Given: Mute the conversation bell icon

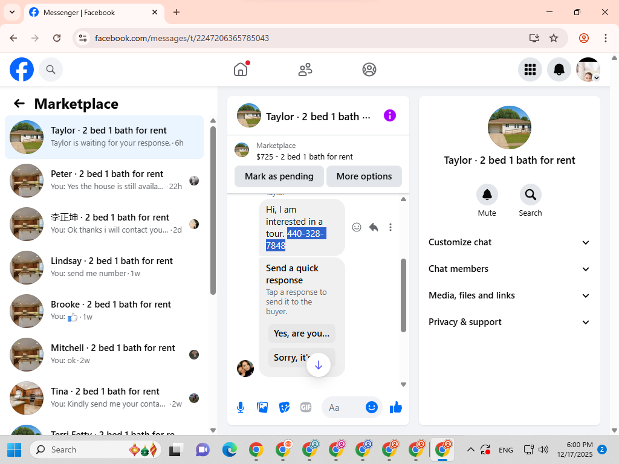Looking at the screenshot, I should point(487,195).
